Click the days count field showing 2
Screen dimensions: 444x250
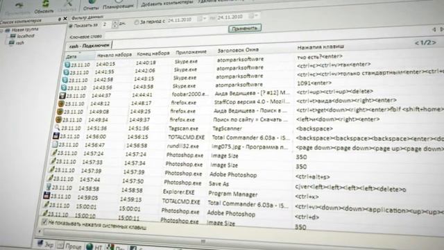coord(106,25)
